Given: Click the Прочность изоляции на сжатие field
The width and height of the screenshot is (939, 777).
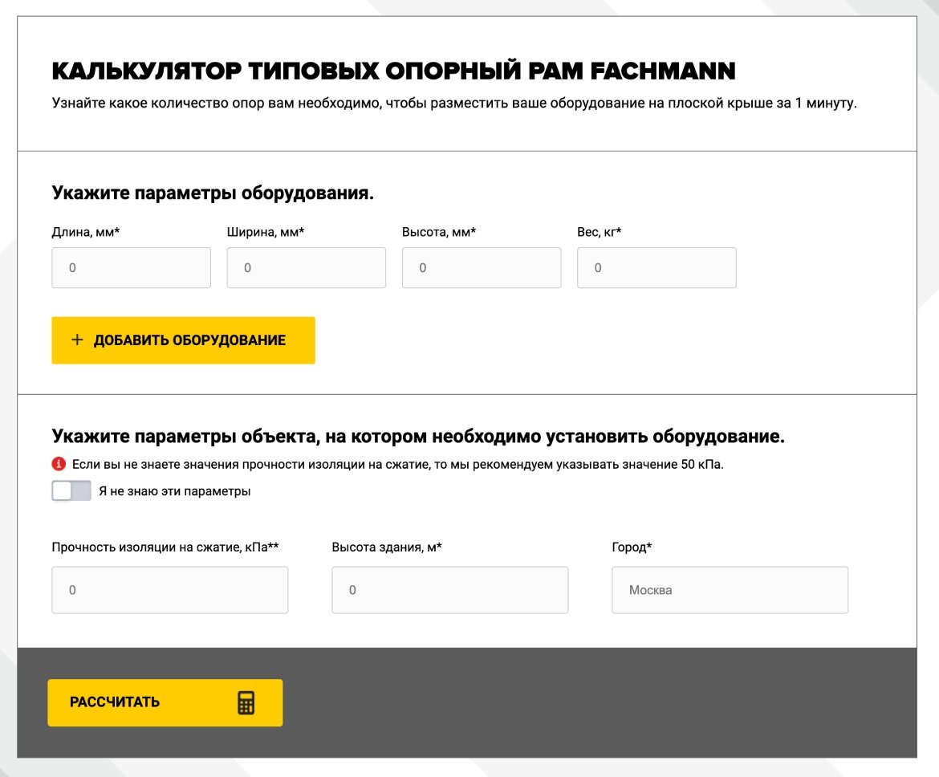Looking at the screenshot, I should pos(169,590).
